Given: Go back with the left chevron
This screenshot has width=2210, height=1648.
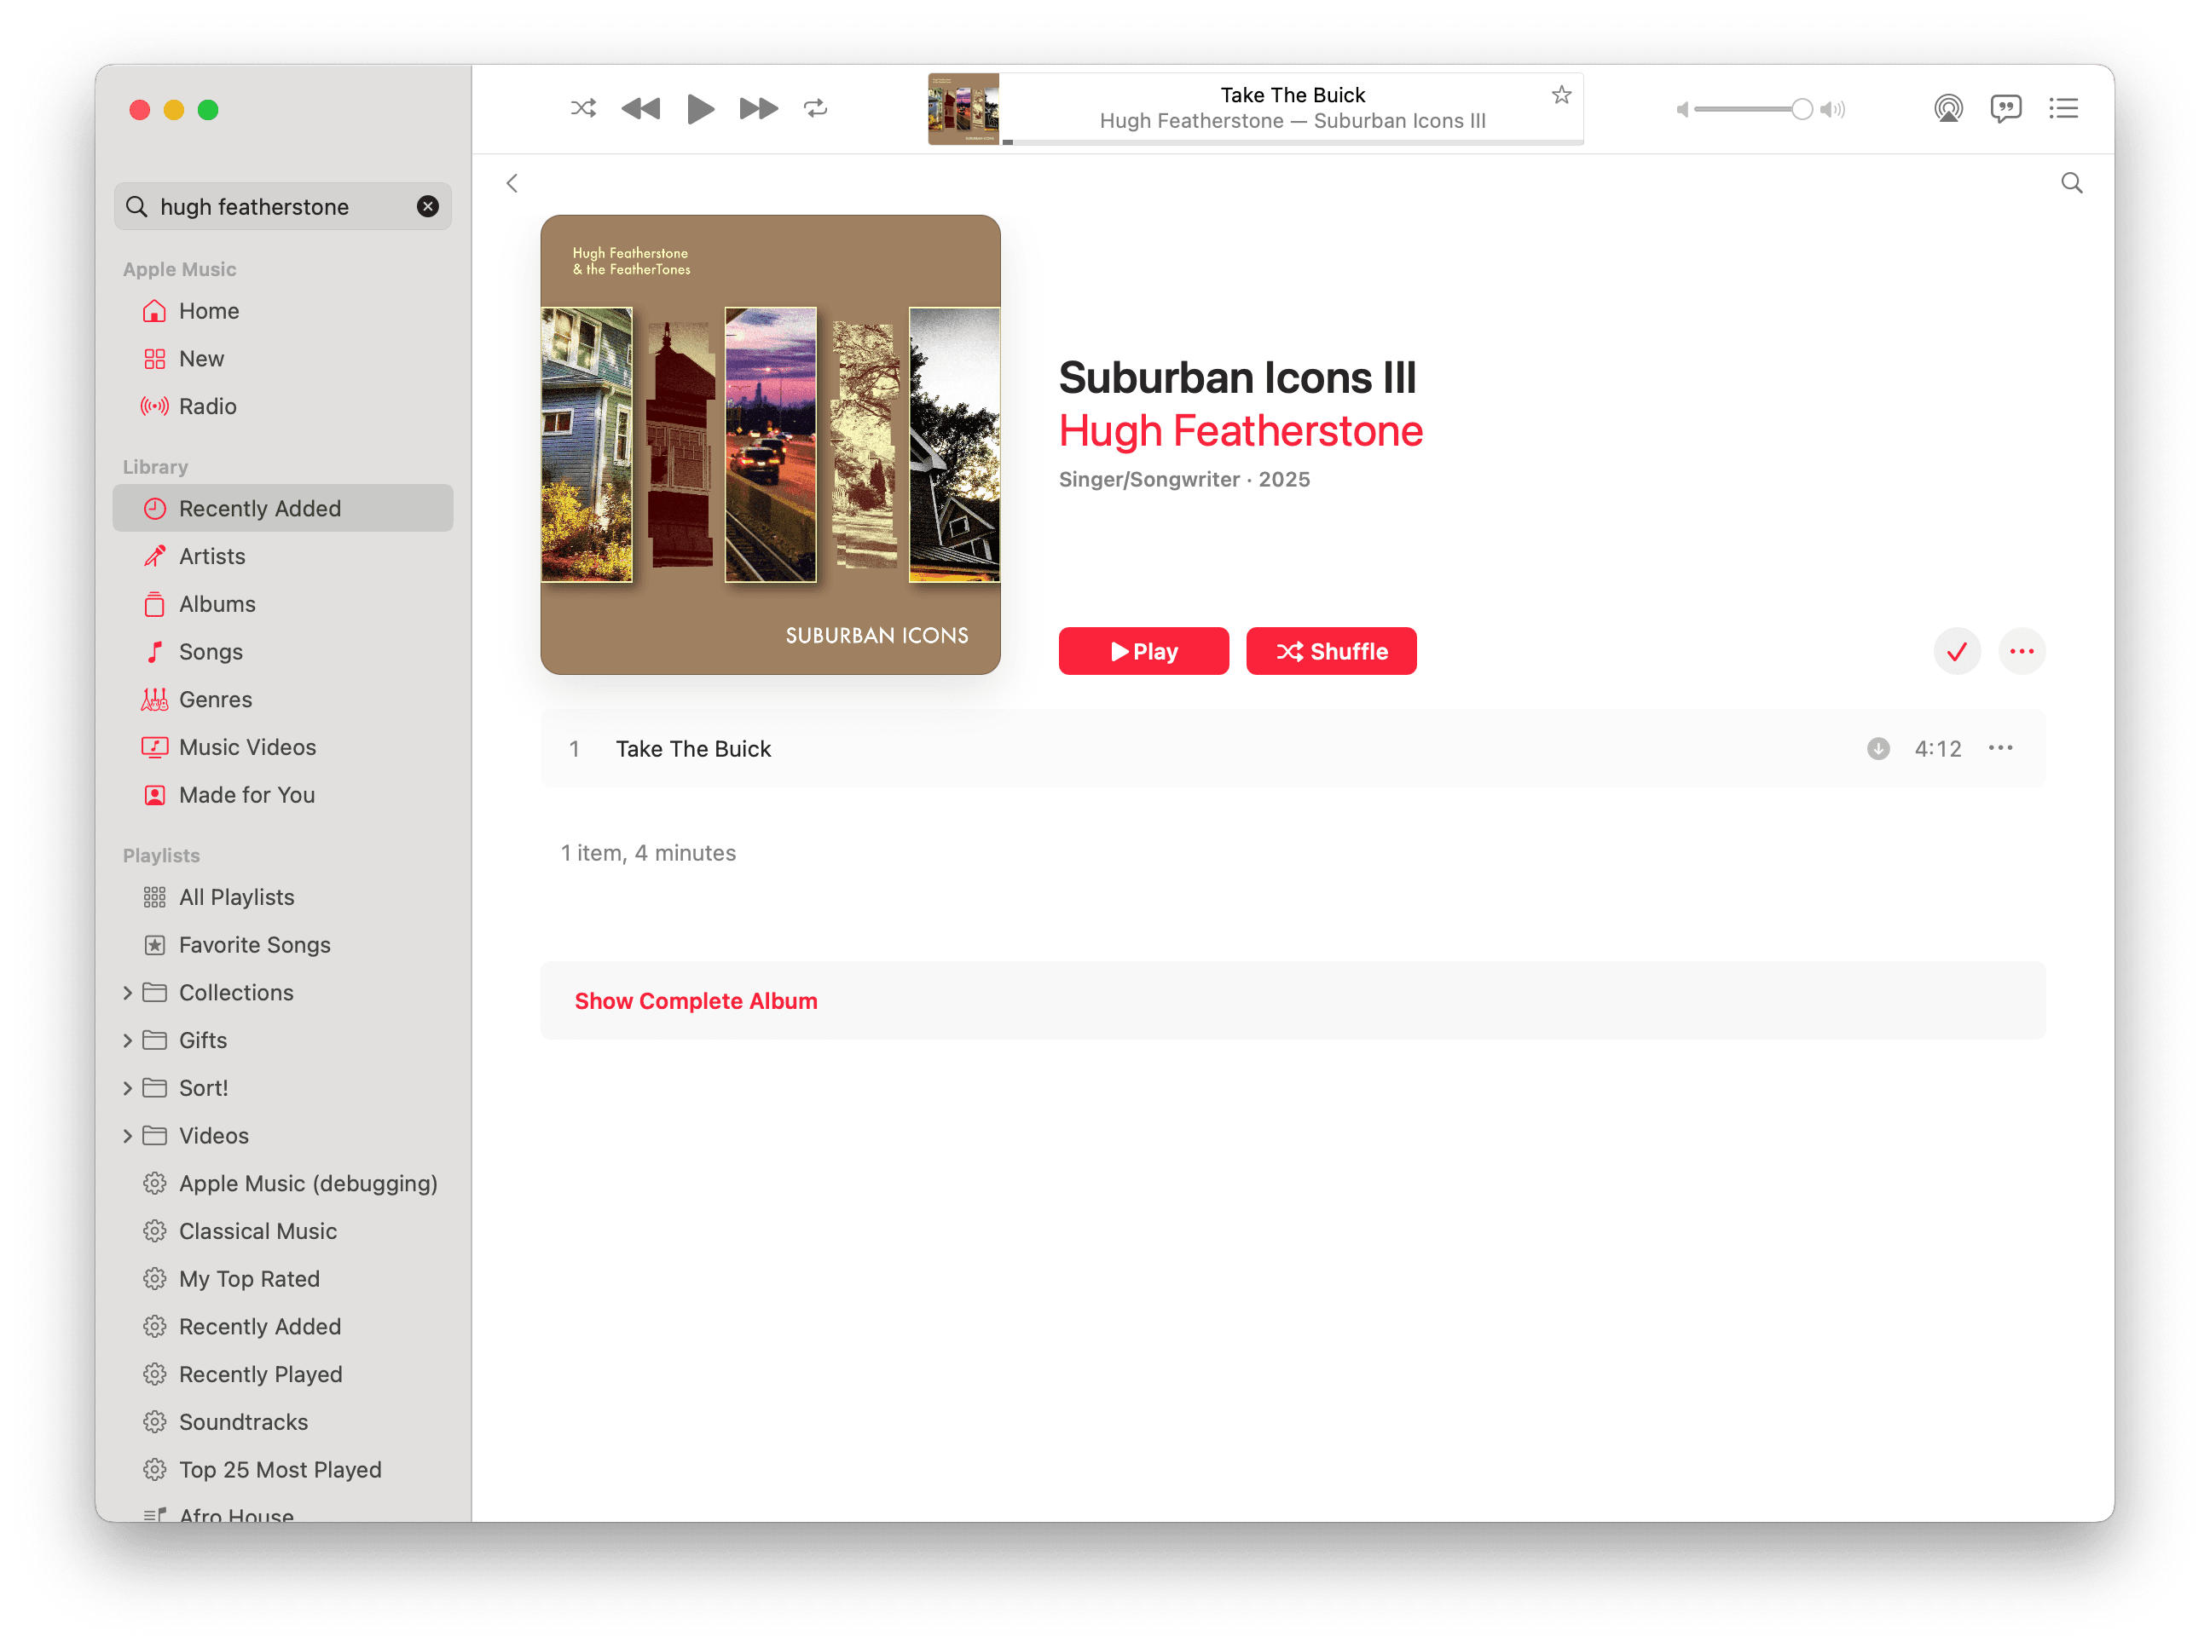Looking at the screenshot, I should [512, 182].
